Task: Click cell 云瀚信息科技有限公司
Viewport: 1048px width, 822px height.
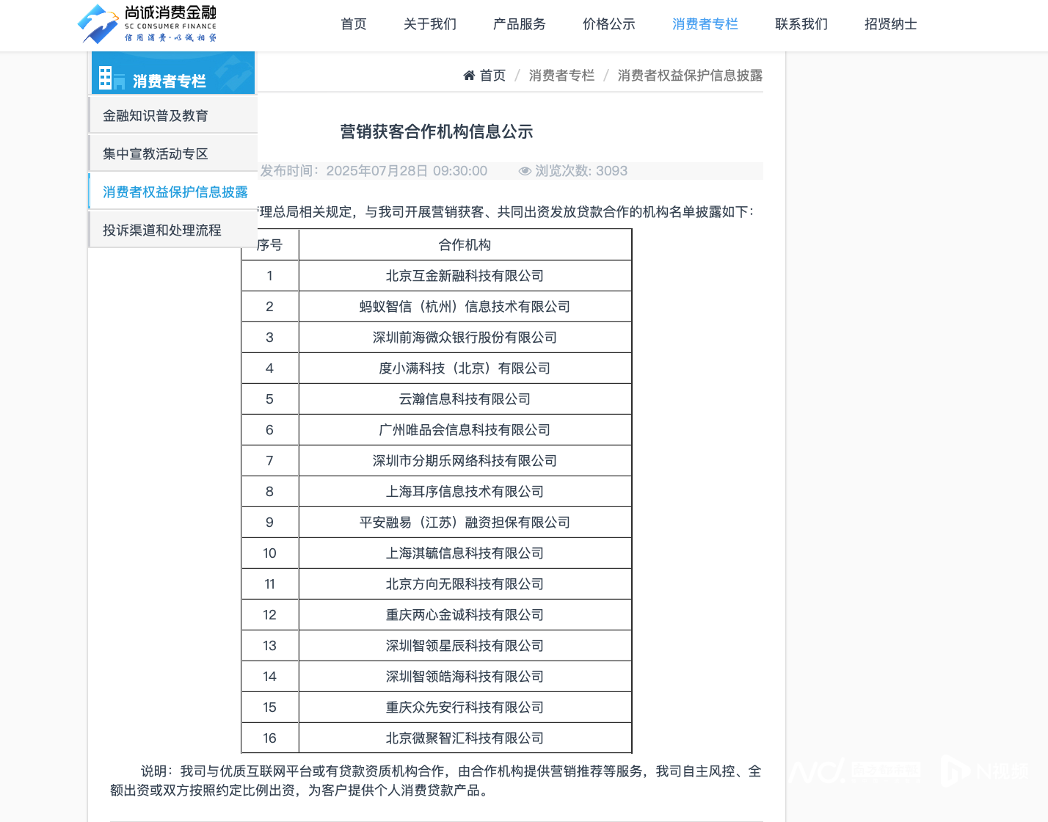Action: click(x=465, y=399)
